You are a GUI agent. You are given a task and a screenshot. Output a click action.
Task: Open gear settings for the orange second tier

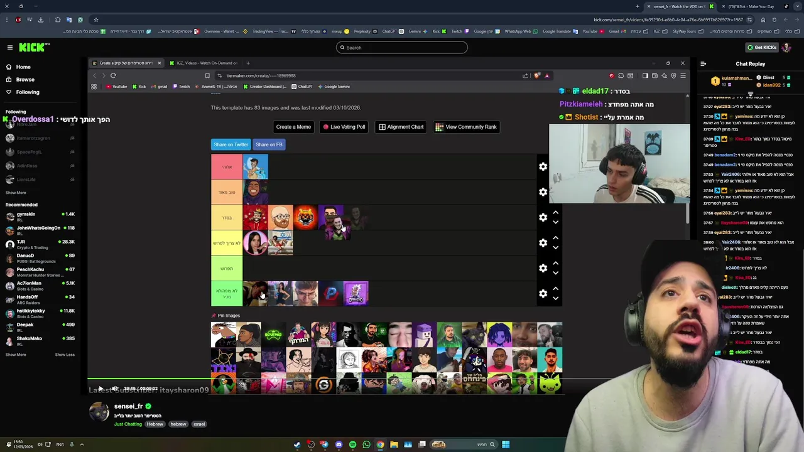click(543, 192)
